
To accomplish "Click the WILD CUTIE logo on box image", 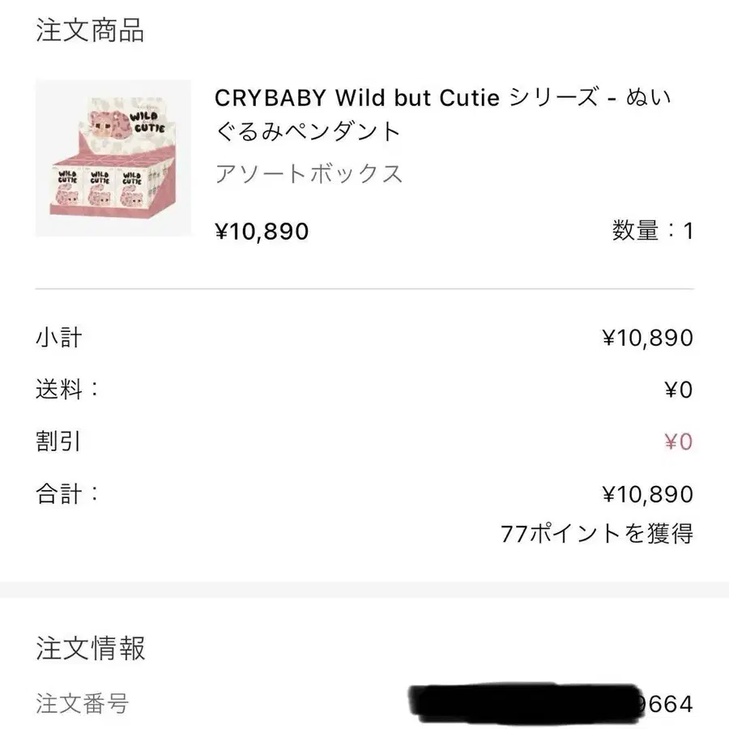I will click(x=147, y=122).
